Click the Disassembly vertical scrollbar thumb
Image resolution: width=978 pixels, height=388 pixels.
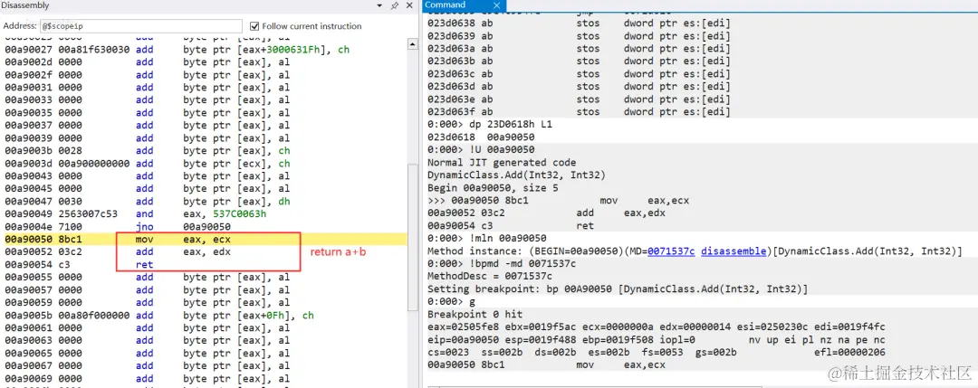click(412, 237)
